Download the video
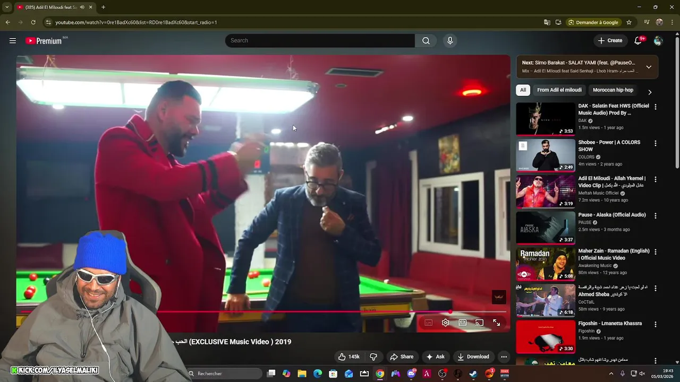This screenshot has width=680, height=382. pyautogui.click(x=473, y=357)
